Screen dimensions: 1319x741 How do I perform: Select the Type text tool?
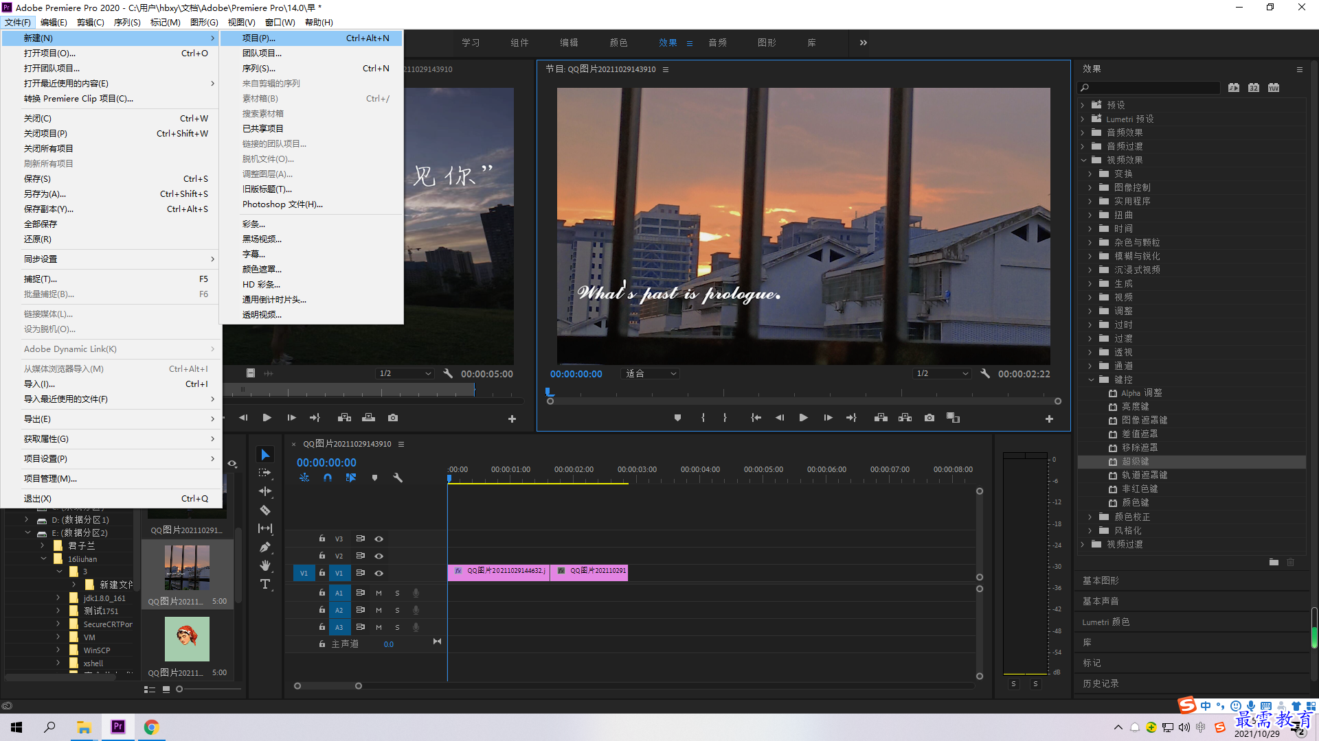tap(265, 584)
